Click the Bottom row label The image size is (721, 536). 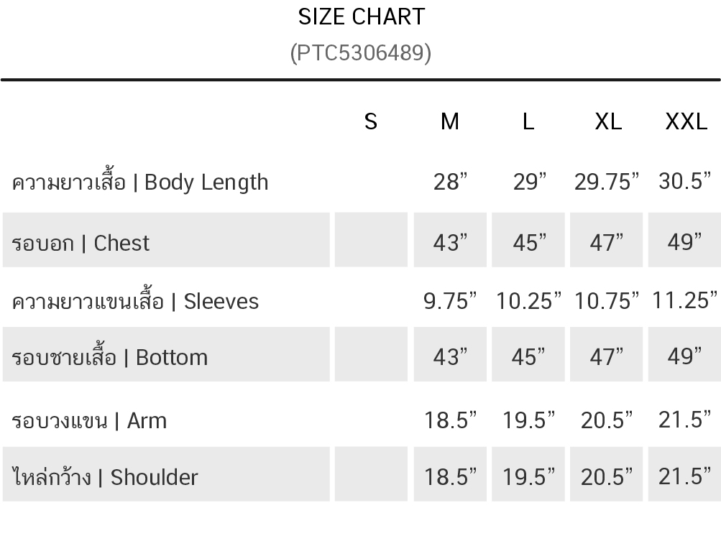click(110, 357)
